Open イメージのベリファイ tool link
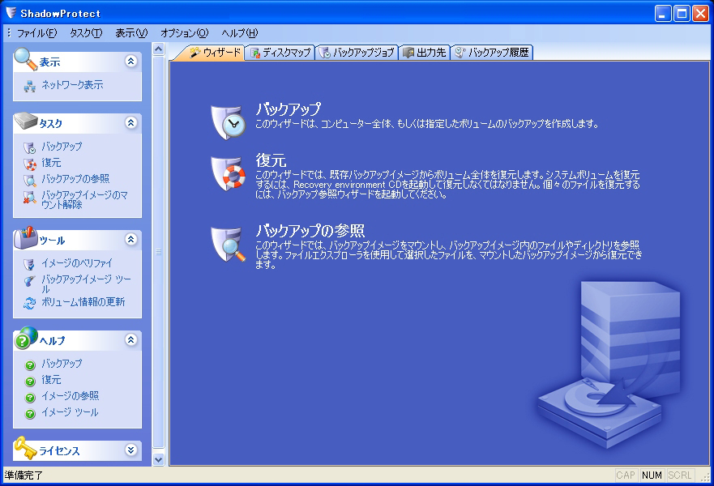Screen dimensions: 714x486 (x=77, y=263)
